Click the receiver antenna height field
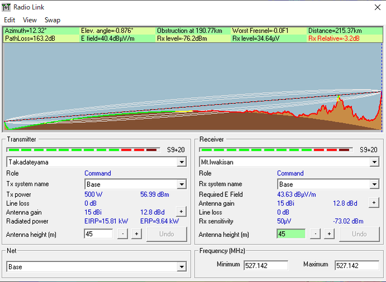This screenshot has width=386, height=282. click(291, 234)
